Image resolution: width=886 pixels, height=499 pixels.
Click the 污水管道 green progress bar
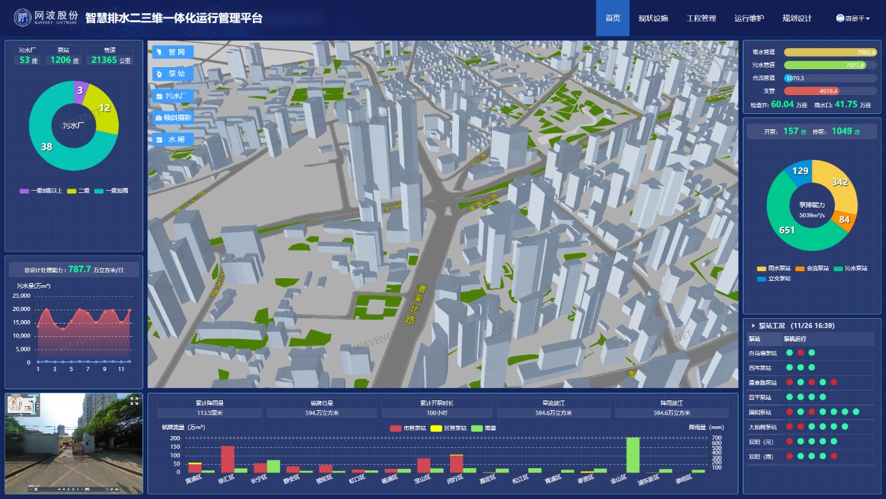click(x=825, y=64)
